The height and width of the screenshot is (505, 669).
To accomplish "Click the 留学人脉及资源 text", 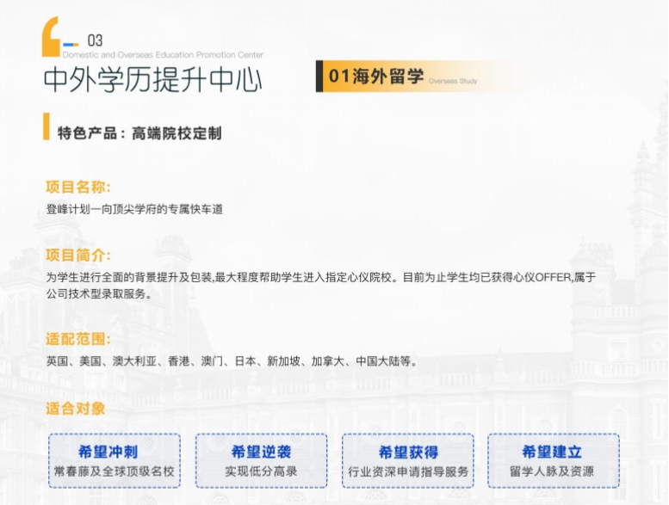I will click(552, 471).
